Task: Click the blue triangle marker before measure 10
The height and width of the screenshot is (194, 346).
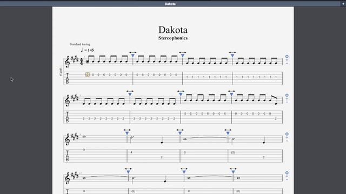Action: click(x=127, y=133)
